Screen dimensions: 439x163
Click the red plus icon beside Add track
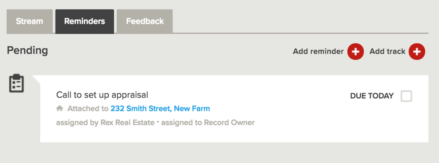pos(417,51)
